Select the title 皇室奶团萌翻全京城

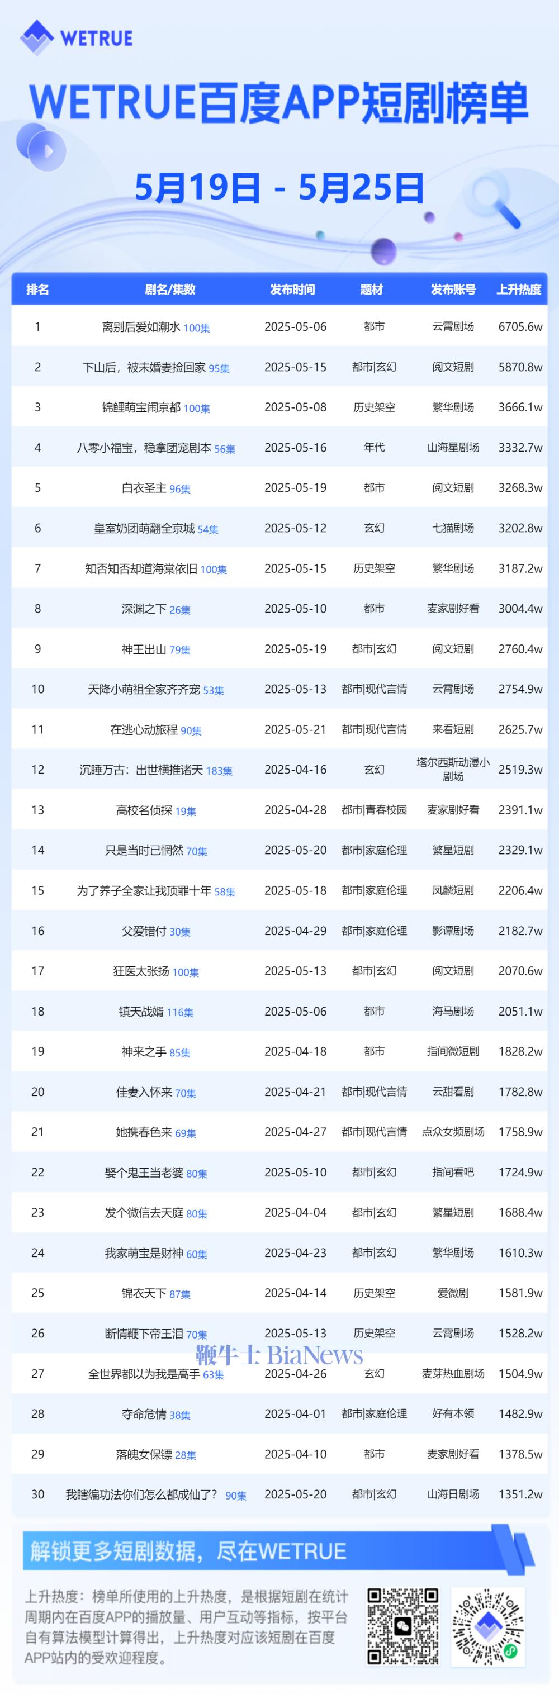(144, 528)
